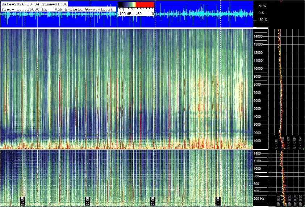Click the 11000 frequency axis label

(x=258, y=61)
